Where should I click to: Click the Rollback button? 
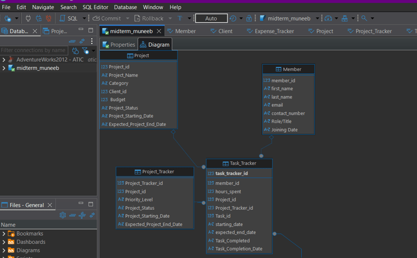[x=149, y=18]
